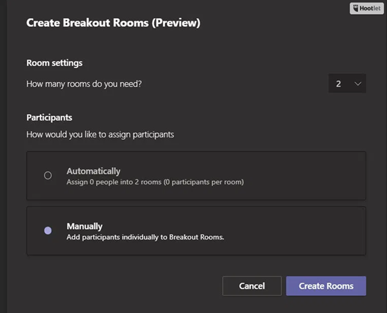Click the Participants section heading

(49, 118)
